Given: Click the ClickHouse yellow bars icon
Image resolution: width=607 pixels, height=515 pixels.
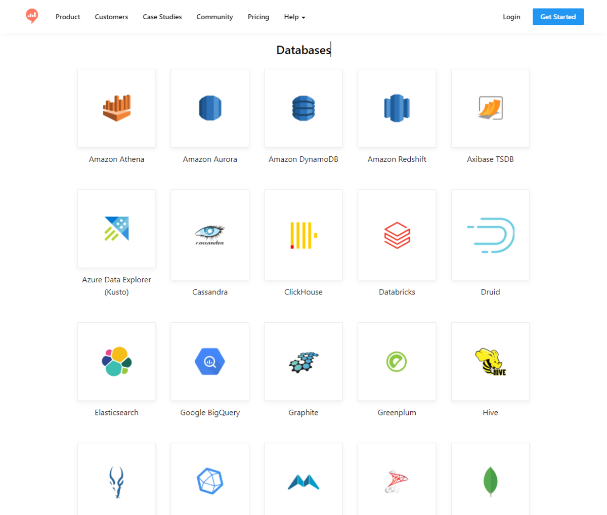Looking at the screenshot, I should [303, 235].
